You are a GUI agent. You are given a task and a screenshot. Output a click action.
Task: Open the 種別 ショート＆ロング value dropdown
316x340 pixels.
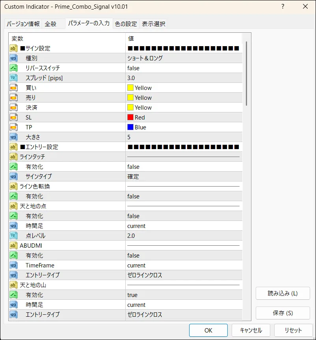coord(183,58)
